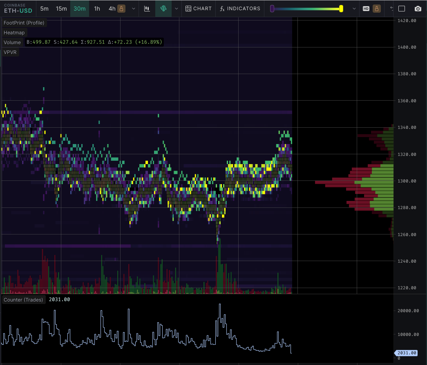Click the purple heatmap slider handle
Viewport: 427px width, 365px height.
272,9
